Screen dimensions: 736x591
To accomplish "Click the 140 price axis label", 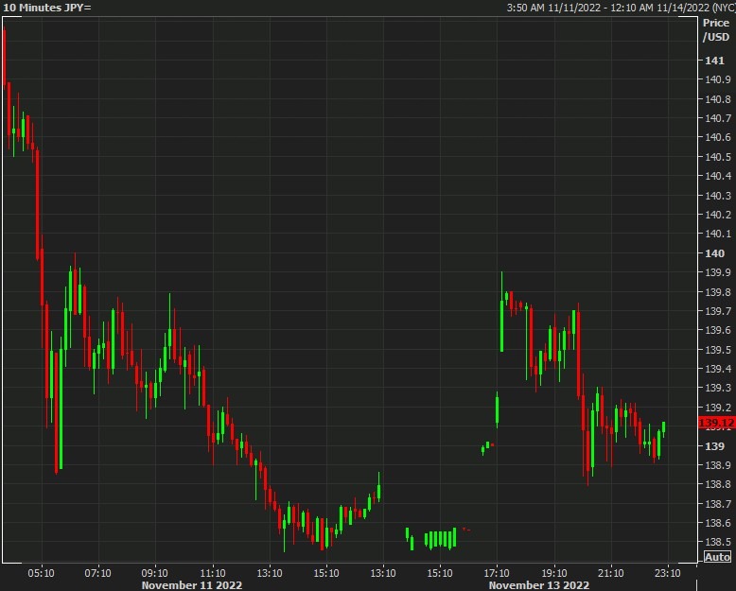I will pyautogui.click(x=715, y=253).
